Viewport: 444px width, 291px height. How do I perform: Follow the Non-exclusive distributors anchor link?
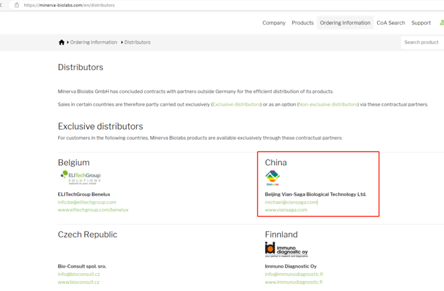(328, 104)
